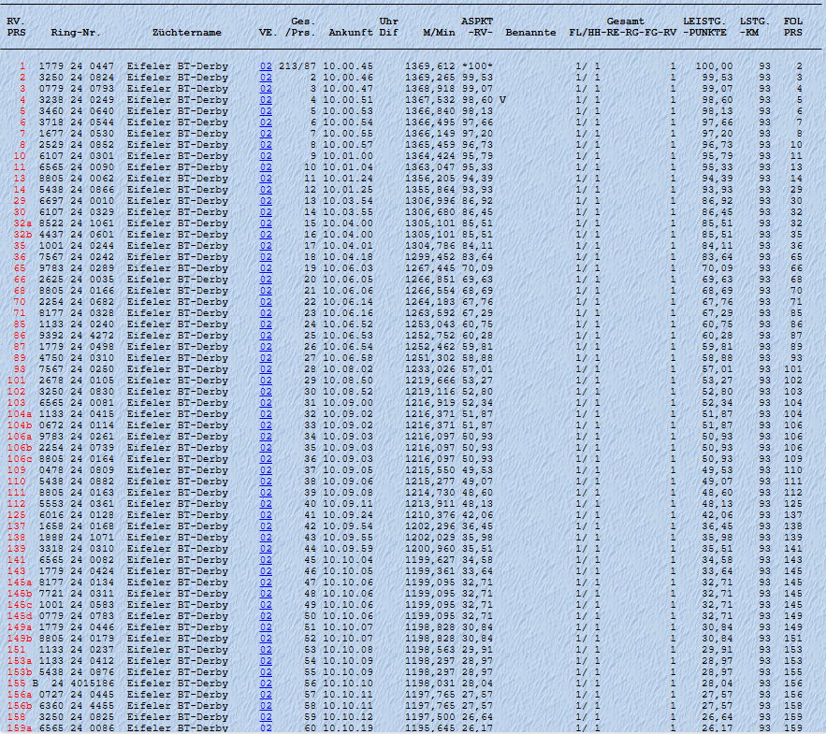The height and width of the screenshot is (734, 826).
Task: Open 02 link for ring 1888 24 1071
Action: [266, 538]
